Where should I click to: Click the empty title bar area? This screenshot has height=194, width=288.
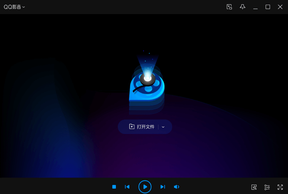tap(125, 7)
